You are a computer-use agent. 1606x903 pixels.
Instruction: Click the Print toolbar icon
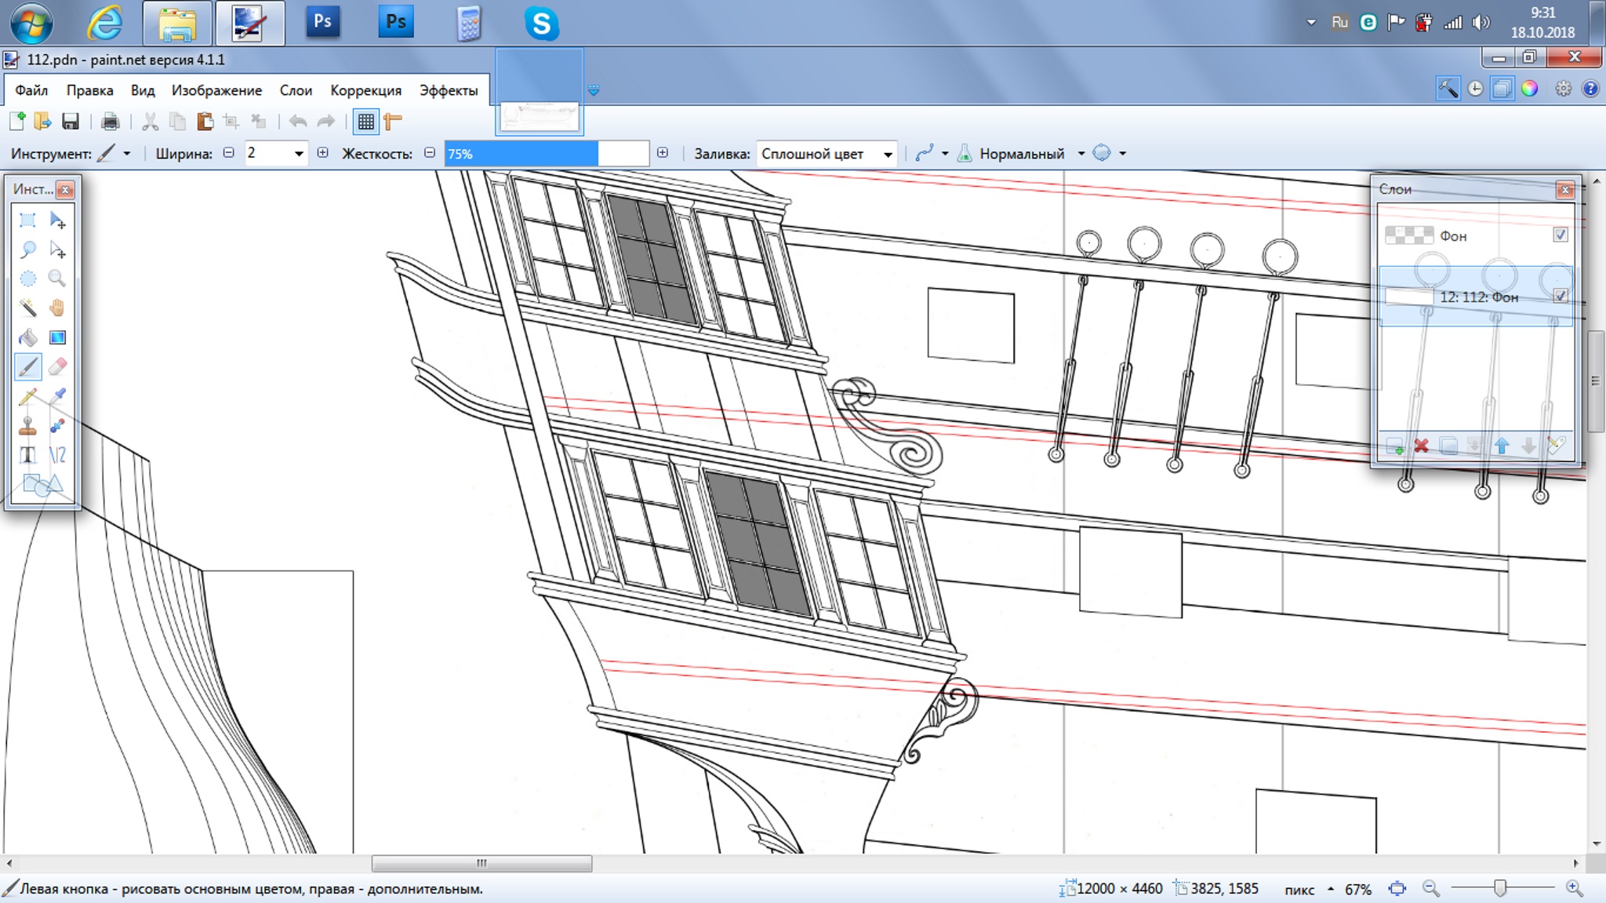tap(111, 122)
